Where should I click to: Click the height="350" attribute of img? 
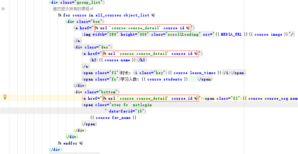point(135,34)
